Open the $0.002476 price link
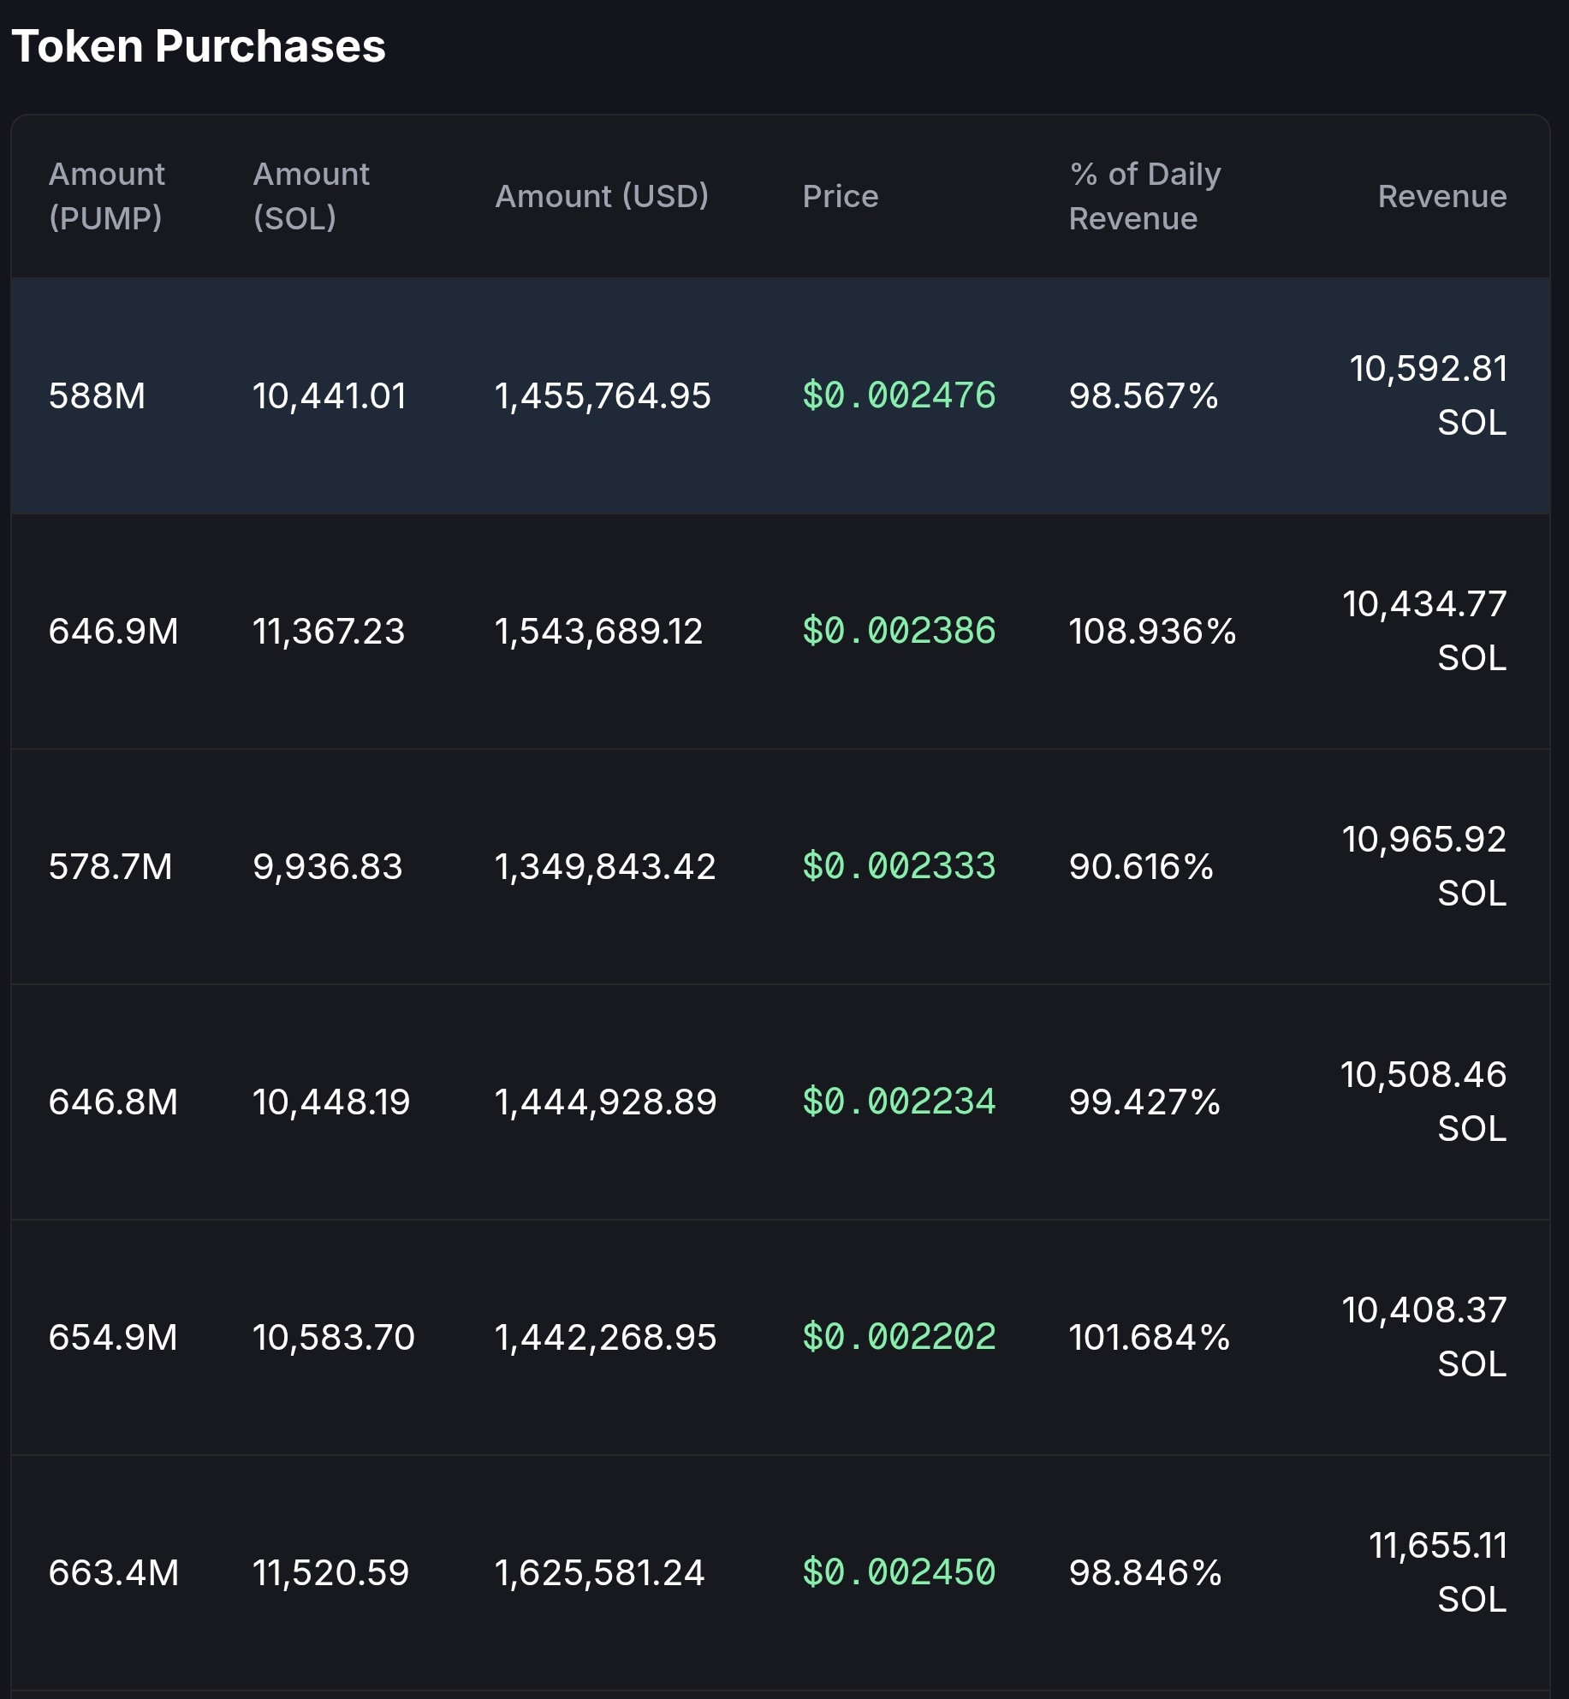The width and height of the screenshot is (1569, 1699). click(899, 395)
